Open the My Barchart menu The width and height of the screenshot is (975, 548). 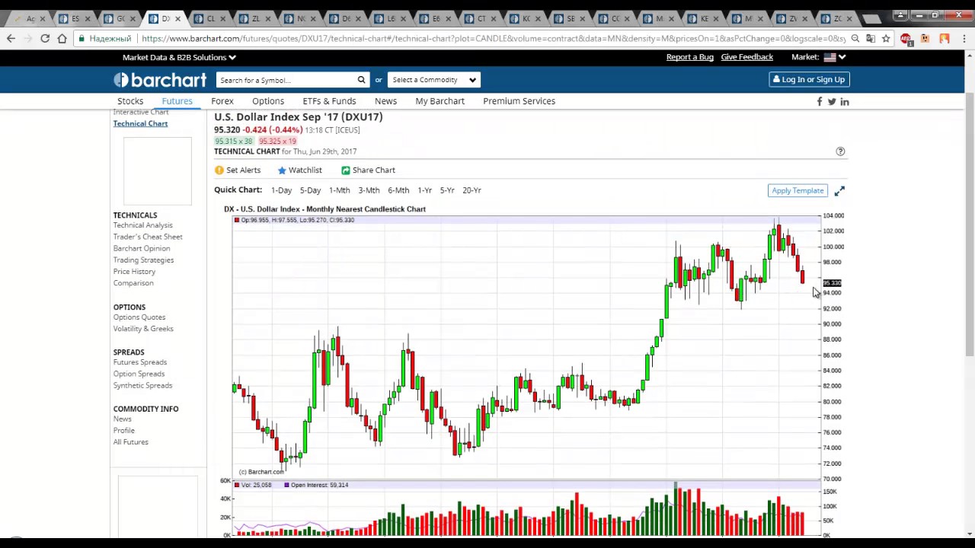(x=440, y=101)
